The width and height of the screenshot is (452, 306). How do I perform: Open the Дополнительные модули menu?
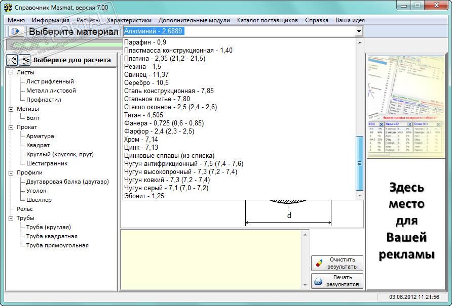pos(194,20)
